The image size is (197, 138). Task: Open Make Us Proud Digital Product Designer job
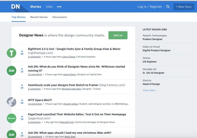[x=156, y=49]
